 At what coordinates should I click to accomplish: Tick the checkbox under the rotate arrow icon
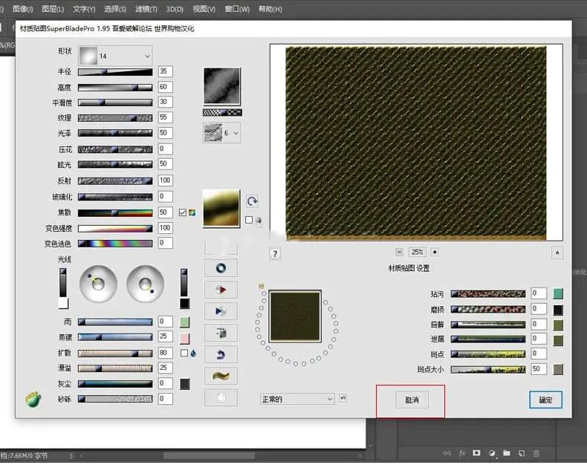click(249, 220)
